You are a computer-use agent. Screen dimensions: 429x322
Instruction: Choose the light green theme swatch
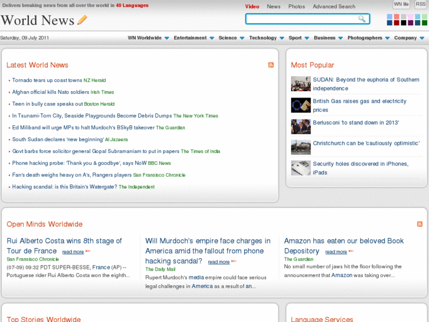[x=424, y=17]
